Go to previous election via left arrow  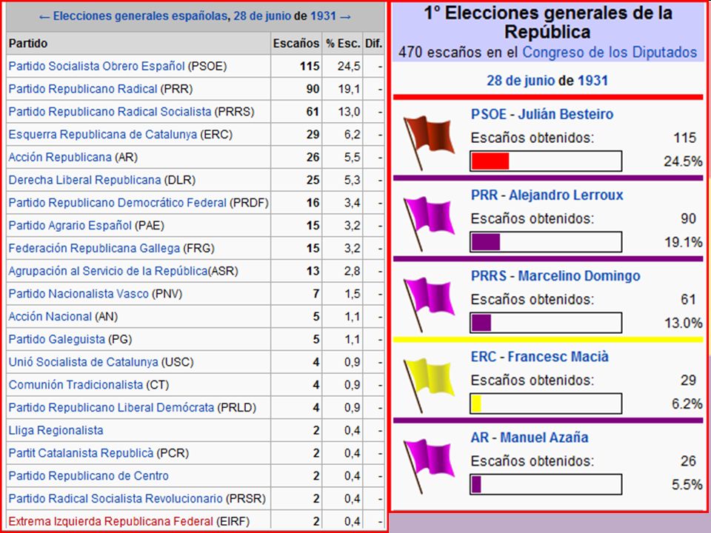click(44, 17)
